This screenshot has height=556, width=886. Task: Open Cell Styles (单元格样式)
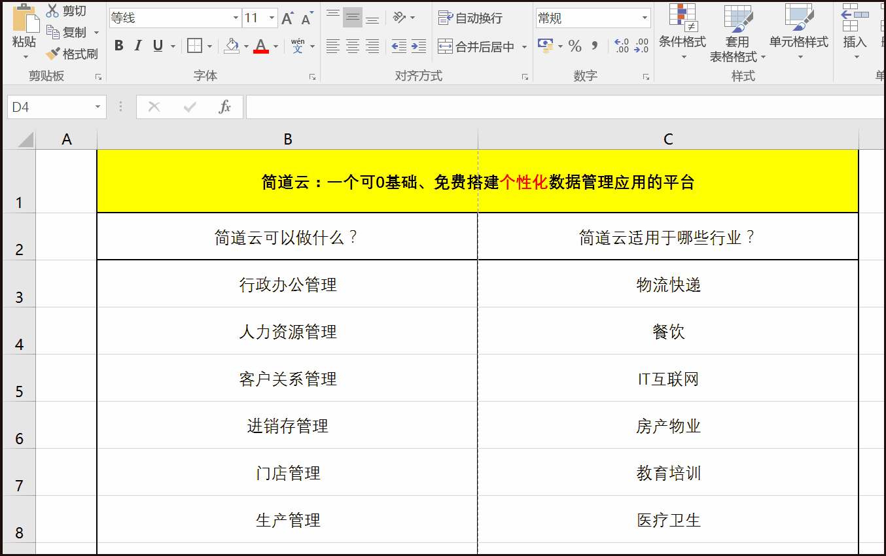point(799,32)
